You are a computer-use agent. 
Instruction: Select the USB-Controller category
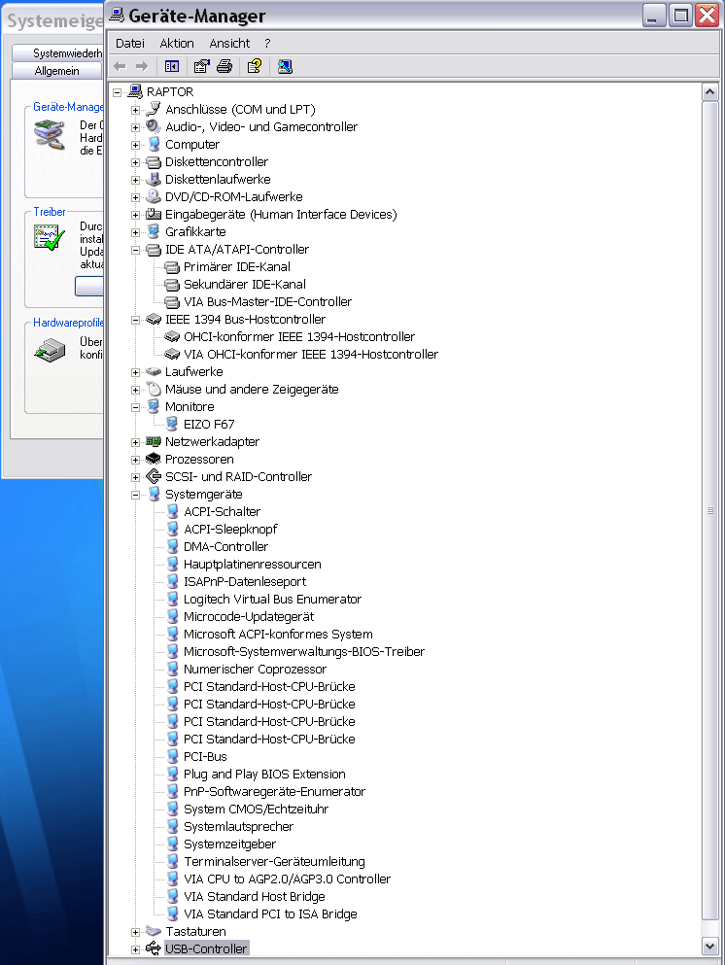click(x=206, y=948)
